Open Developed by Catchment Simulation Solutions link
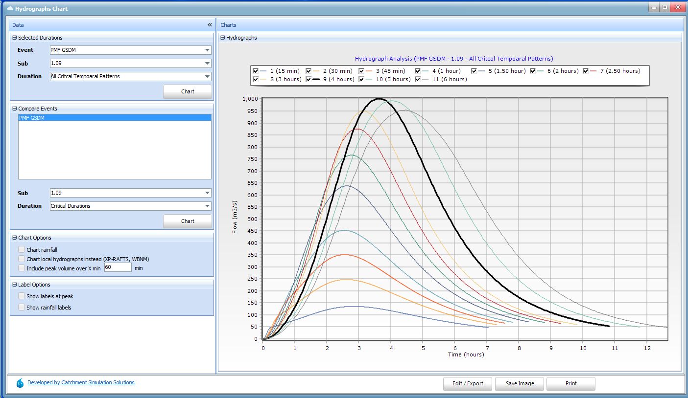 pyautogui.click(x=81, y=383)
